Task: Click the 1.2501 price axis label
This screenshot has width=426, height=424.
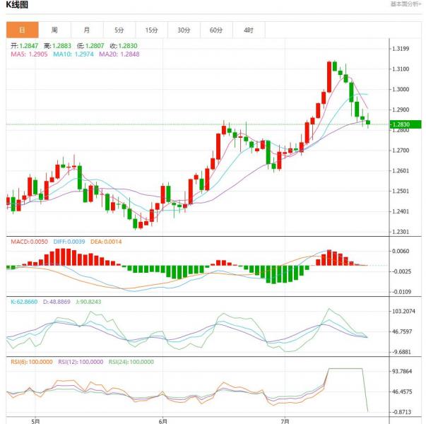Action: [401, 191]
